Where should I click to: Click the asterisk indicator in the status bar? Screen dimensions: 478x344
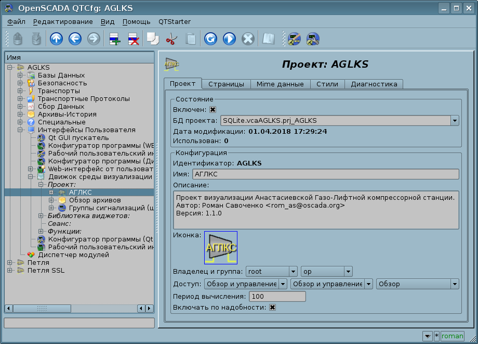[x=436, y=336]
